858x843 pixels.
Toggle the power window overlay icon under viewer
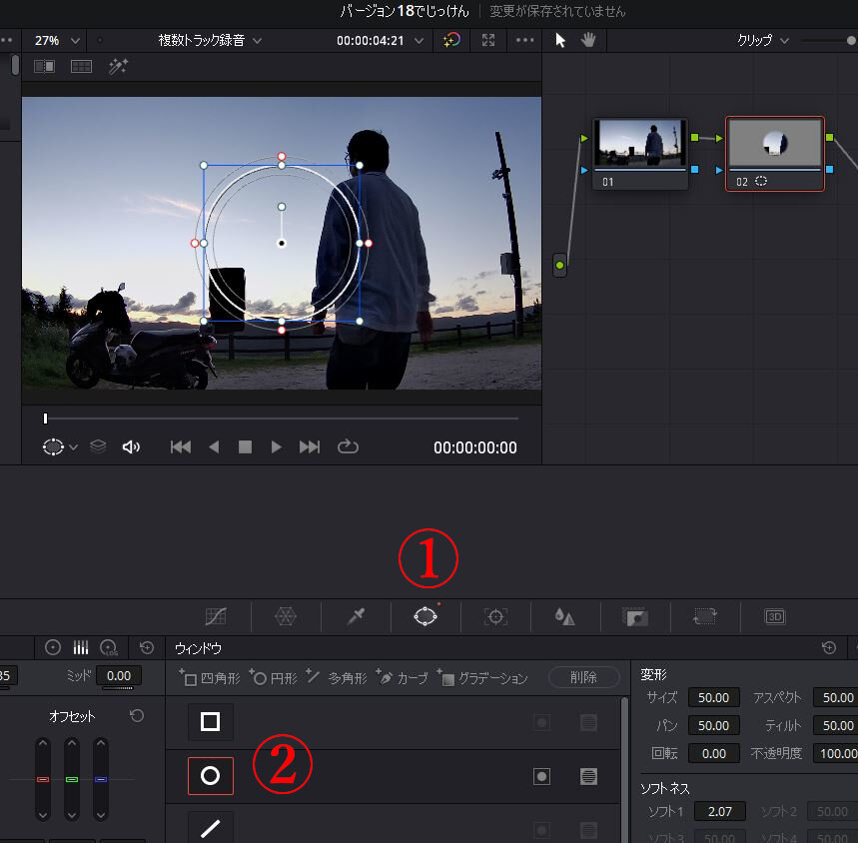point(53,446)
